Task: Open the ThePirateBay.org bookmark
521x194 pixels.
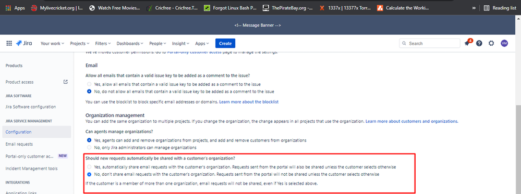Action: [288, 8]
